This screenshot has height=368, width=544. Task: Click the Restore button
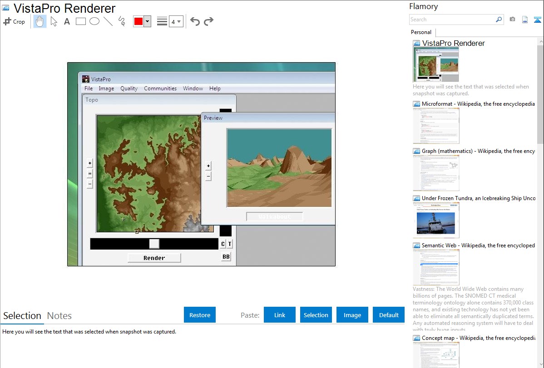(200, 315)
